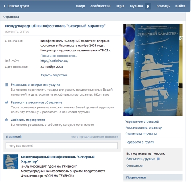This screenshot has width=191, height=182.
Task: Open the northchar.ru website link
Action: 54,61
